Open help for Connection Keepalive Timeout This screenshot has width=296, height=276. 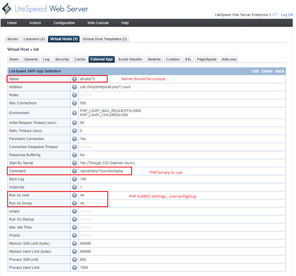tap(75, 147)
